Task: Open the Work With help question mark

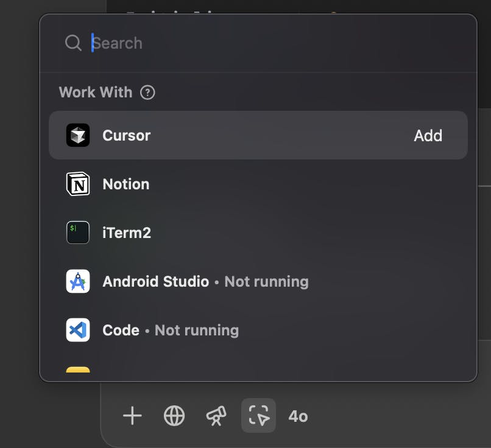Action: 147,93
